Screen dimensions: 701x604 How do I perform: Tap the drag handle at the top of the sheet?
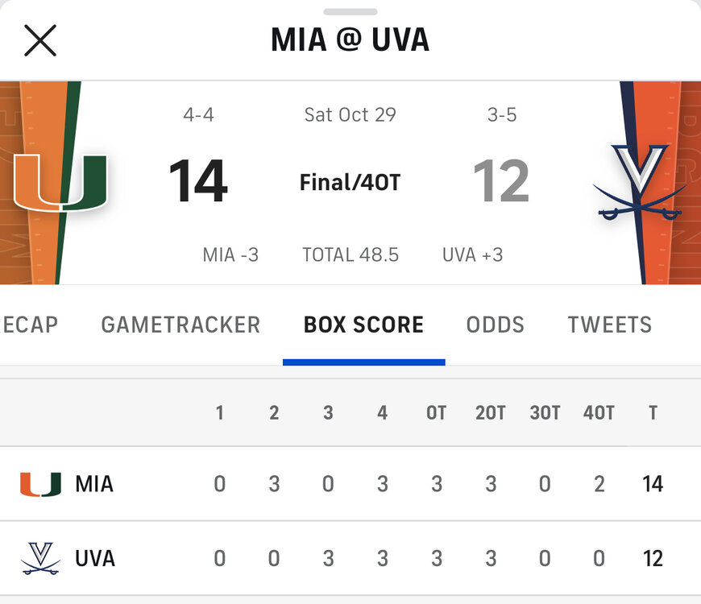(350, 12)
